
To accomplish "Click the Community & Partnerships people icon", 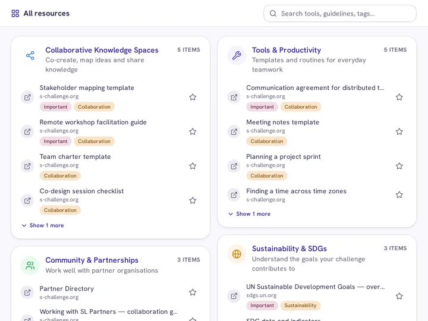I will point(30,265).
